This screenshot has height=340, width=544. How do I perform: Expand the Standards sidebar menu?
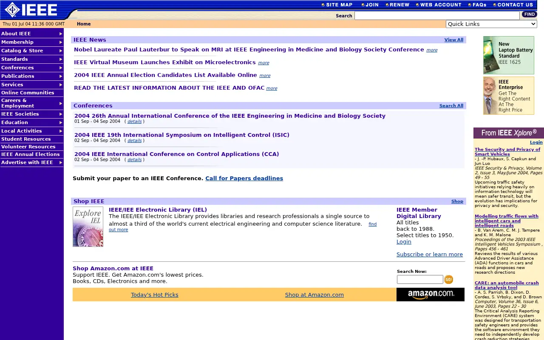point(32,59)
